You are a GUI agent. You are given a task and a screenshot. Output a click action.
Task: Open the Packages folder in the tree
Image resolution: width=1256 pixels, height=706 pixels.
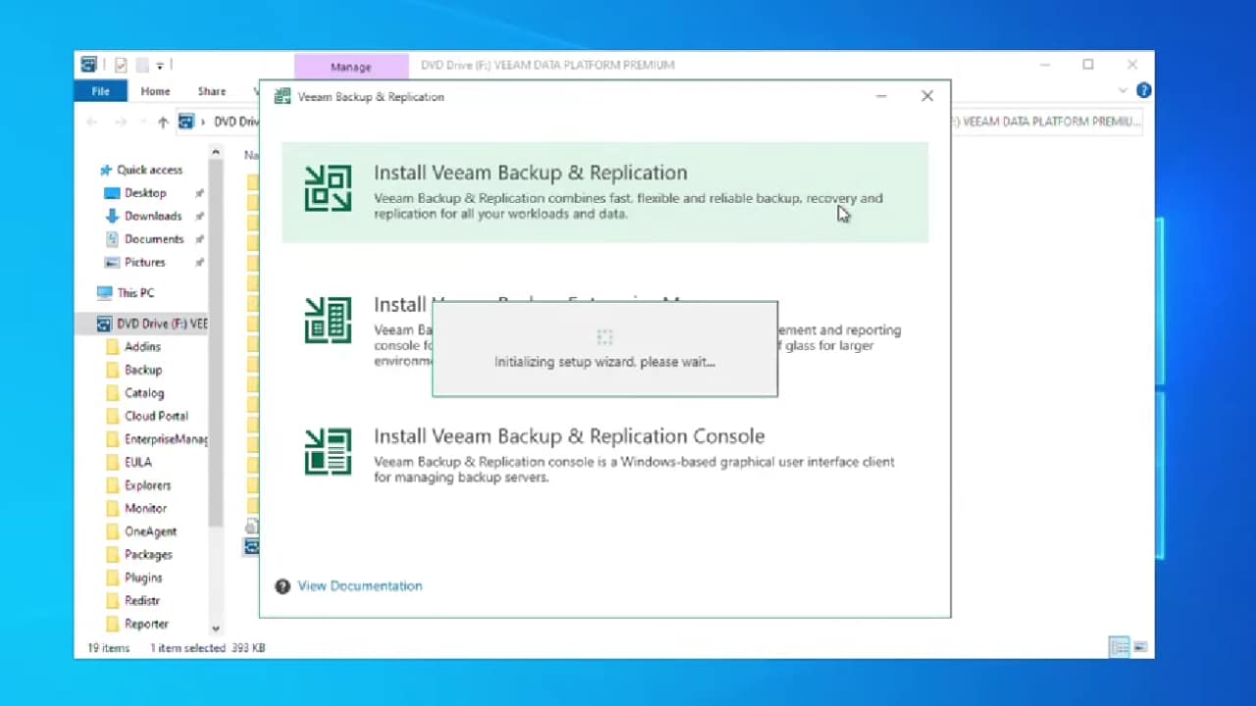click(148, 555)
